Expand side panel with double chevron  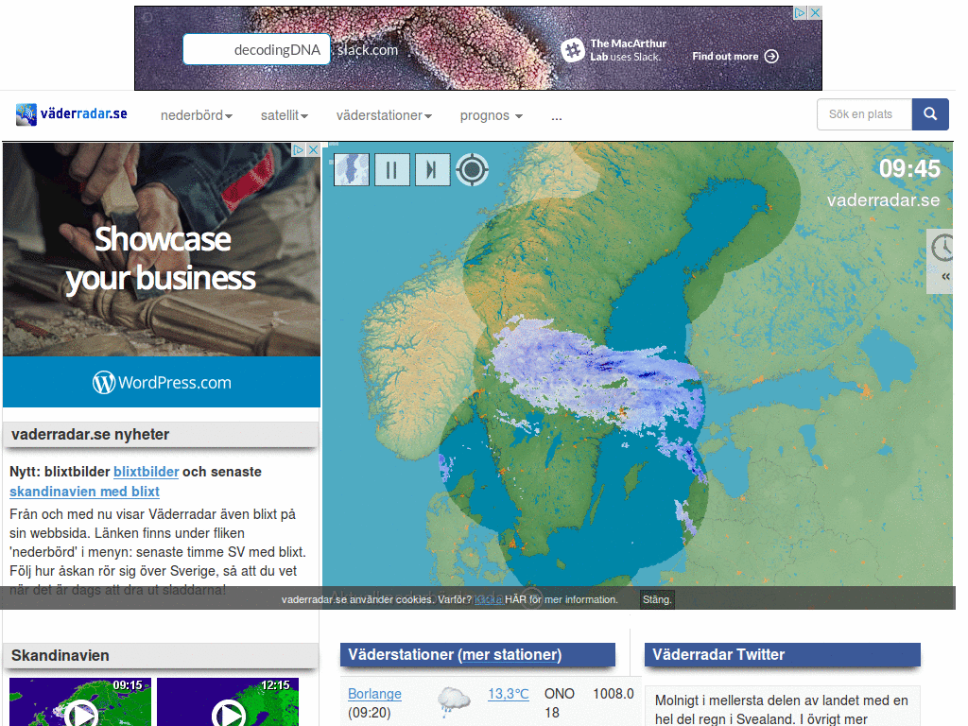pos(945,277)
